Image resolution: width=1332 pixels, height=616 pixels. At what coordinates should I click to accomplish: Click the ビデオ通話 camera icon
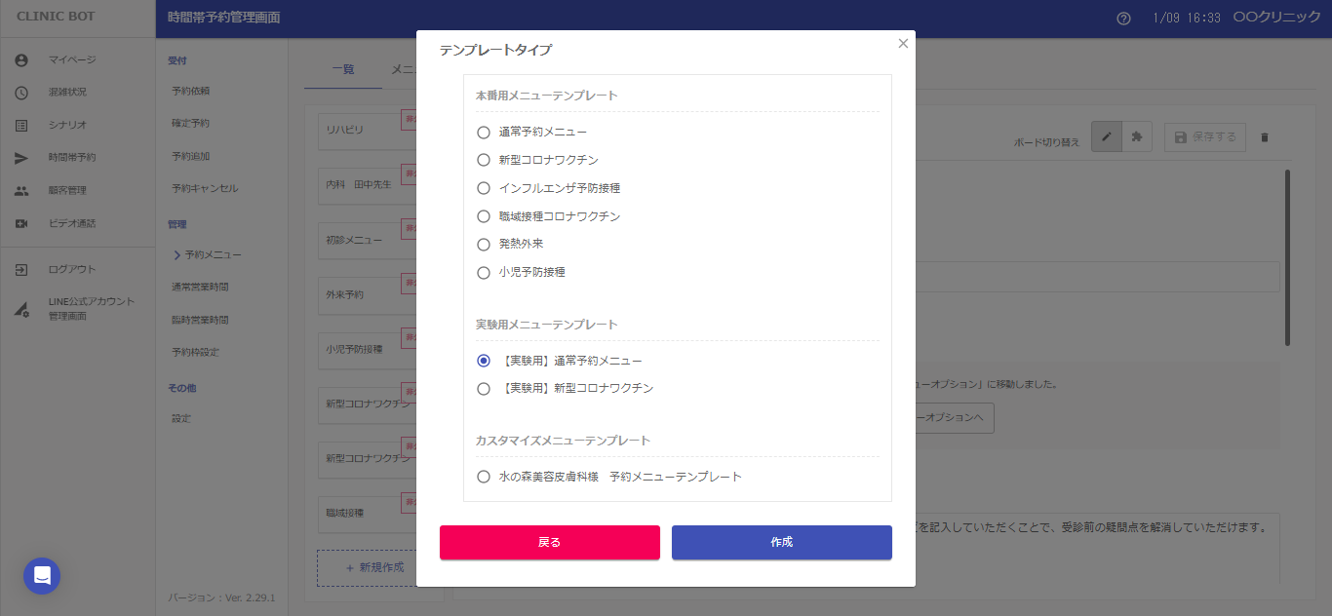[21, 223]
